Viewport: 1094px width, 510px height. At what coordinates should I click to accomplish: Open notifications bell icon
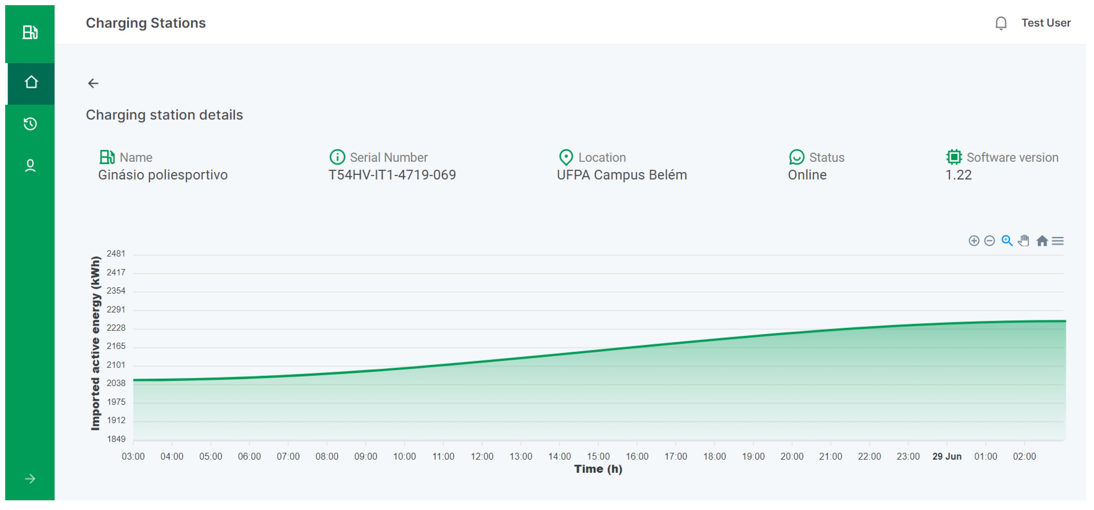coord(1001,23)
